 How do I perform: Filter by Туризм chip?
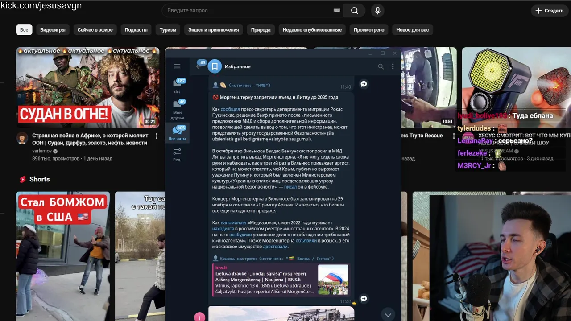click(x=168, y=30)
